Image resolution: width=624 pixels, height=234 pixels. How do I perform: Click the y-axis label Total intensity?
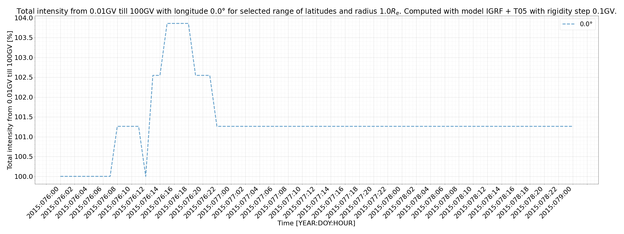click(x=10, y=100)
